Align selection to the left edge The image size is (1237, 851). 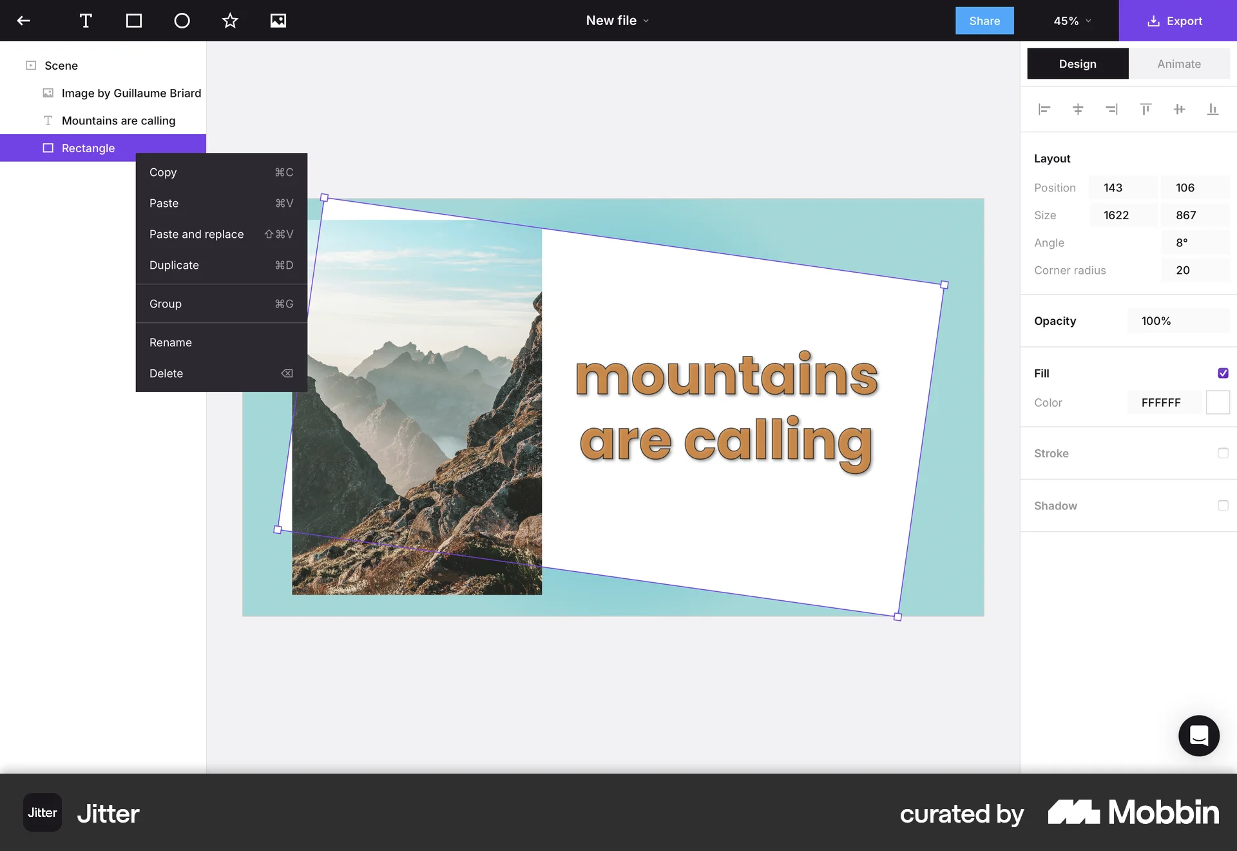[1044, 109]
